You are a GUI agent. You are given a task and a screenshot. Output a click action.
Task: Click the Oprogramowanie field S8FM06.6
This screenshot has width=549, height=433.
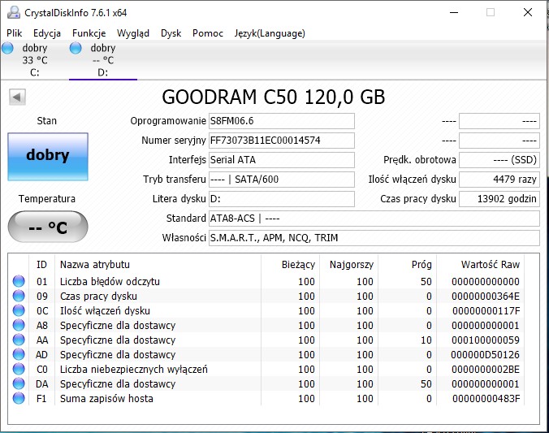(282, 121)
